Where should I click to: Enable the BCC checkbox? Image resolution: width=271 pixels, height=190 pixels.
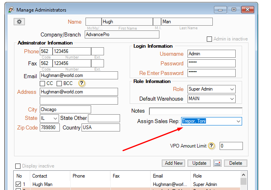tap(59, 83)
